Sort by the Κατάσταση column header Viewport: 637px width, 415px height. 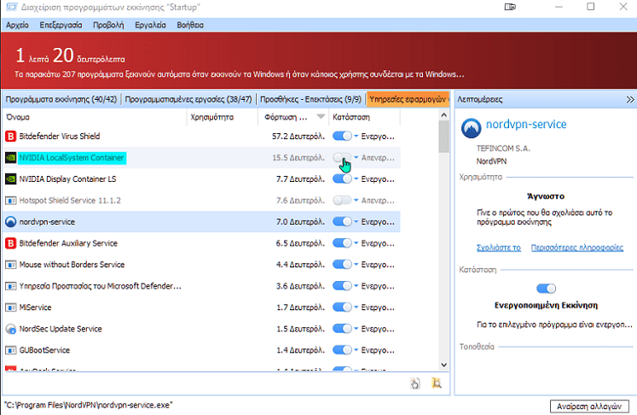(364, 117)
